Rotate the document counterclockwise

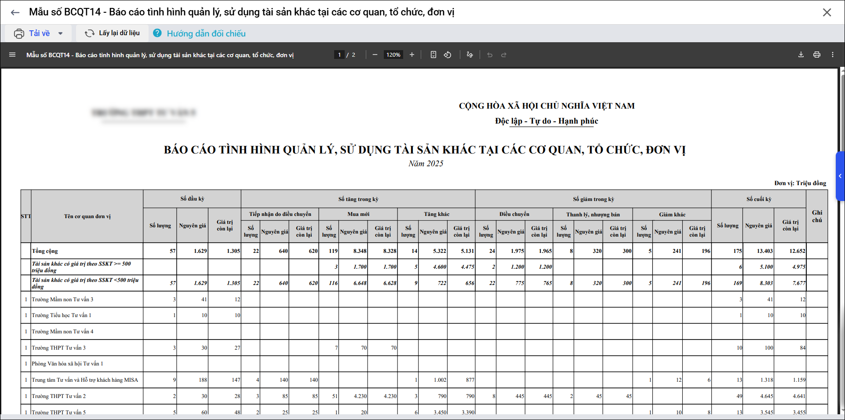[x=448, y=55]
